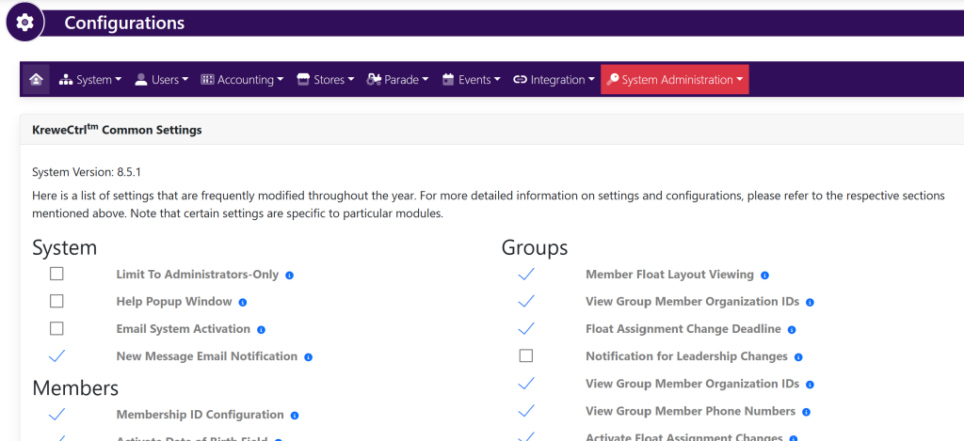Click info icon beside Email System Activation
This screenshot has height=441, width=964.
(x=261, y=330)
